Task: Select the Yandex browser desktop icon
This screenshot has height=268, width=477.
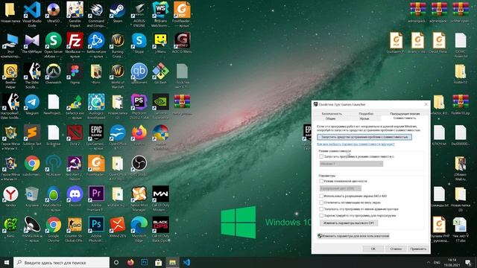Action: pos(10,197)
